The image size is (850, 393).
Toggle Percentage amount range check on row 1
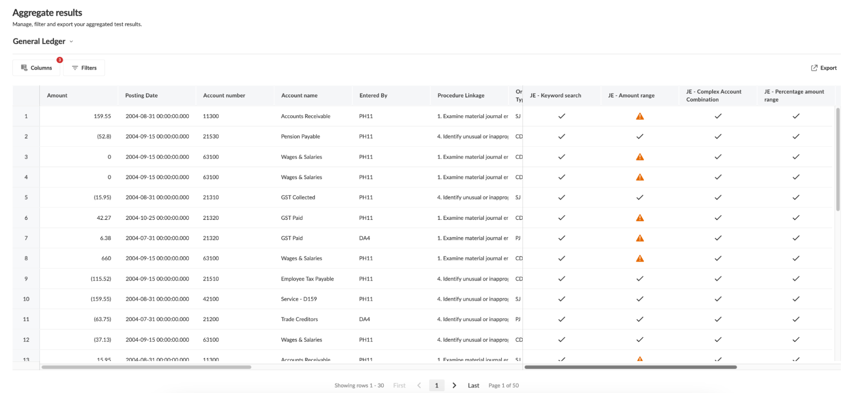(796, 116)
